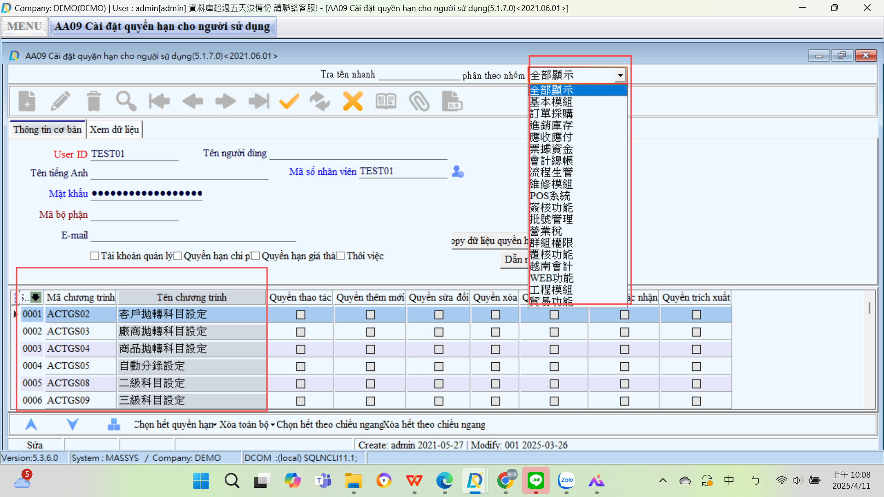Collapse the phân theo nhóm dropdown arrow
Screen dimensions: 884x497
point(620,75)
